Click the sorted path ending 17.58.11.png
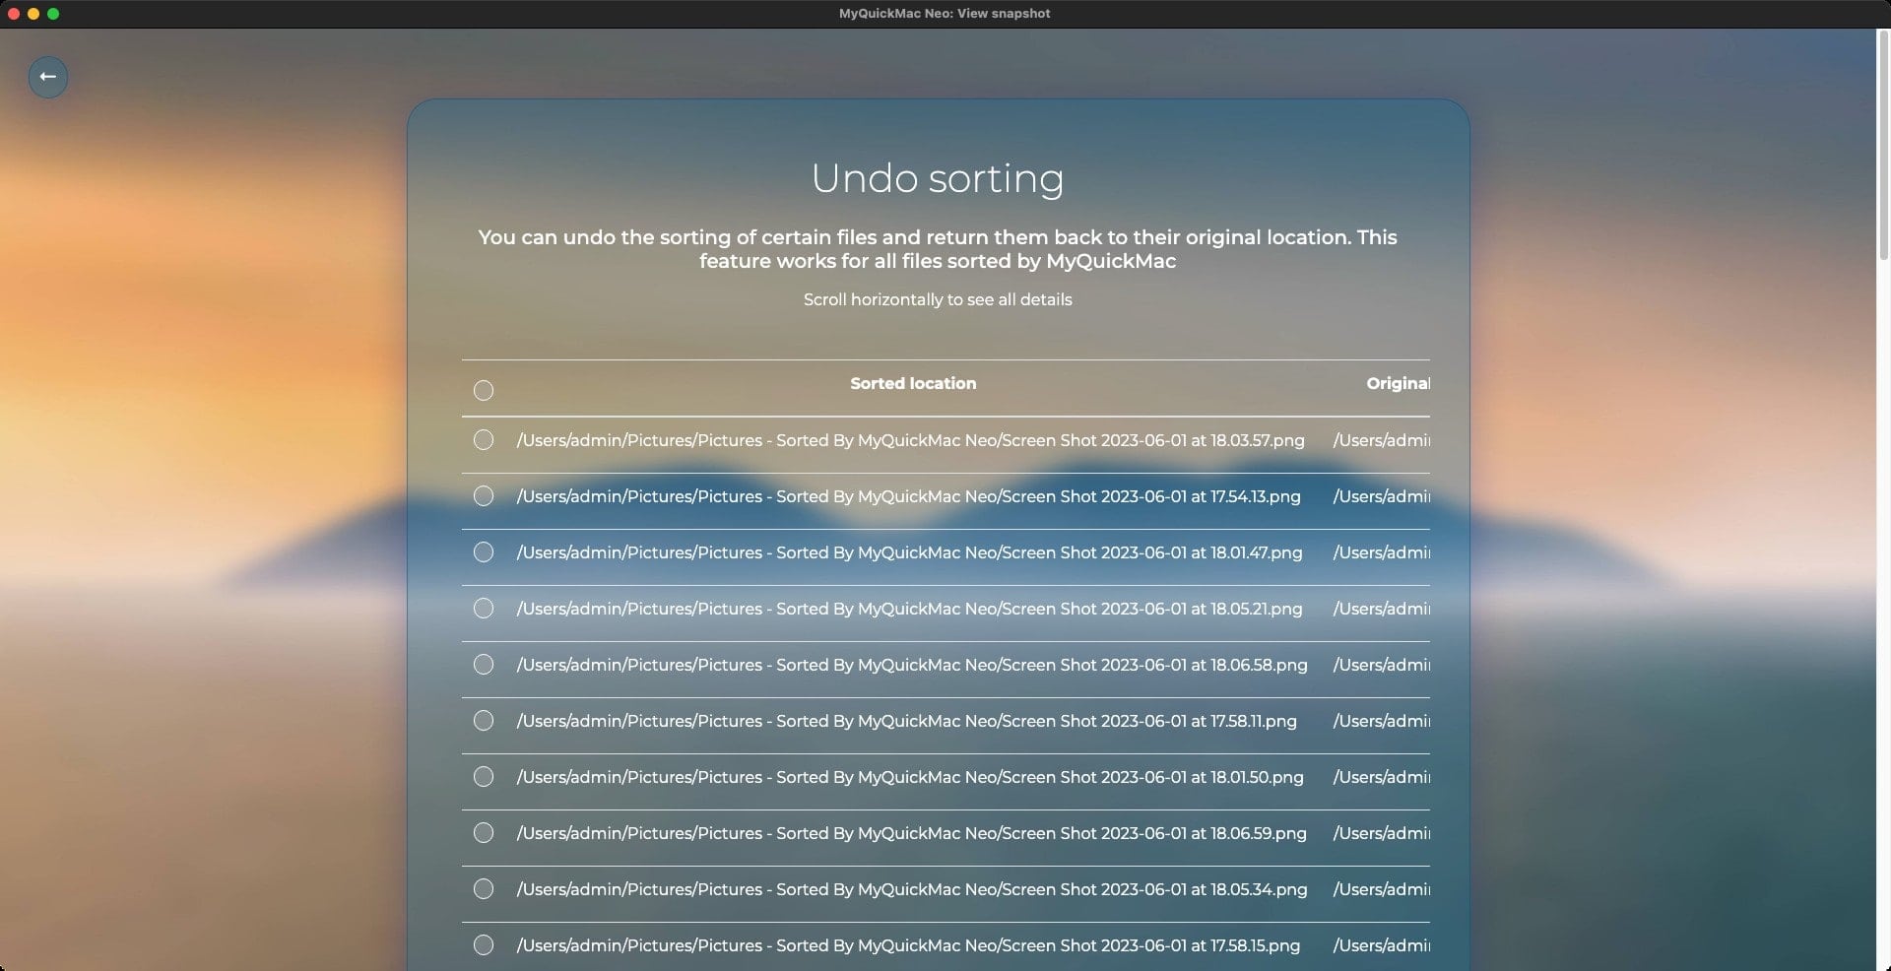The width and height of the screenshot is (1891, 971). [906, 721]
